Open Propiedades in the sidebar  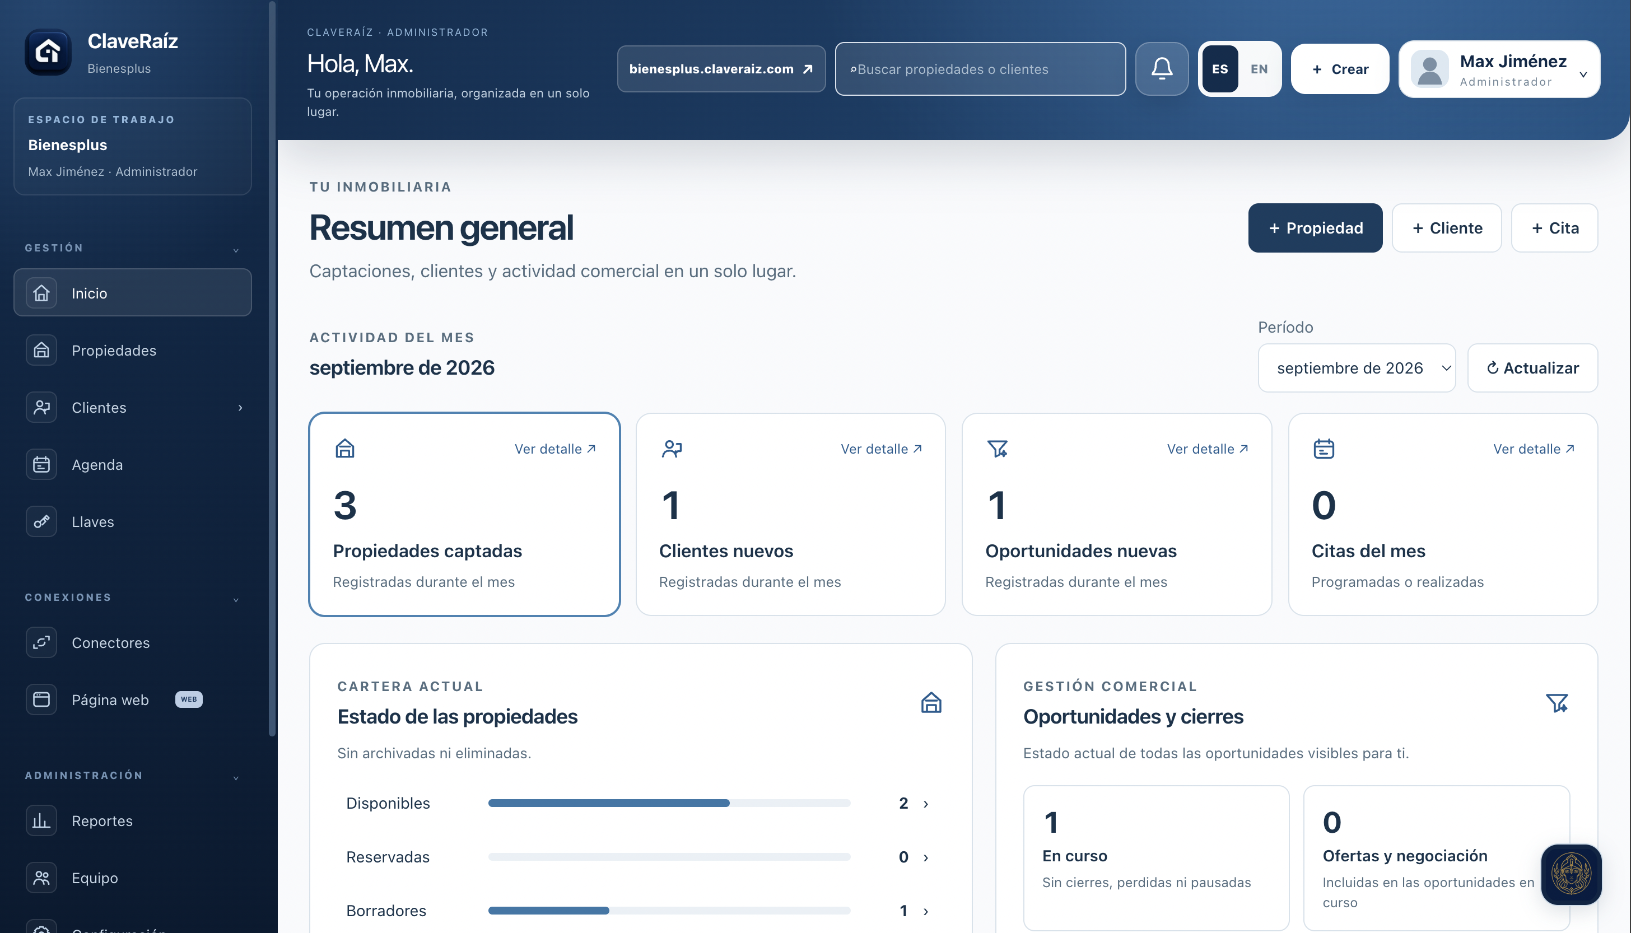133,350
